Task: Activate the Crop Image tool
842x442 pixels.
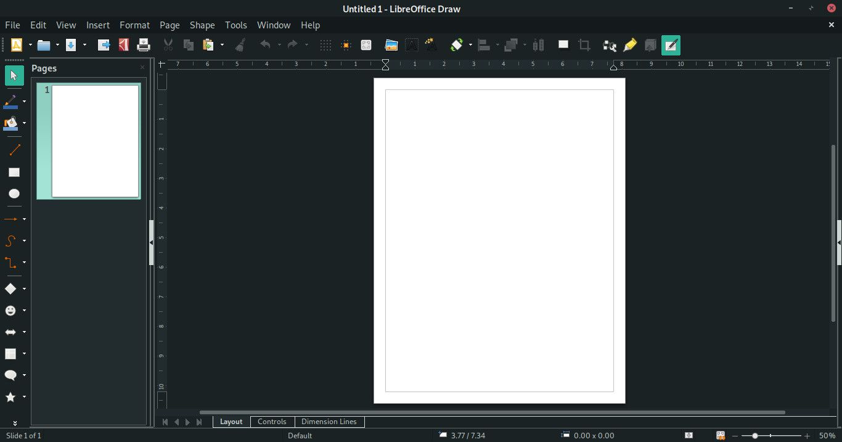Action: (x=584, y=45)
